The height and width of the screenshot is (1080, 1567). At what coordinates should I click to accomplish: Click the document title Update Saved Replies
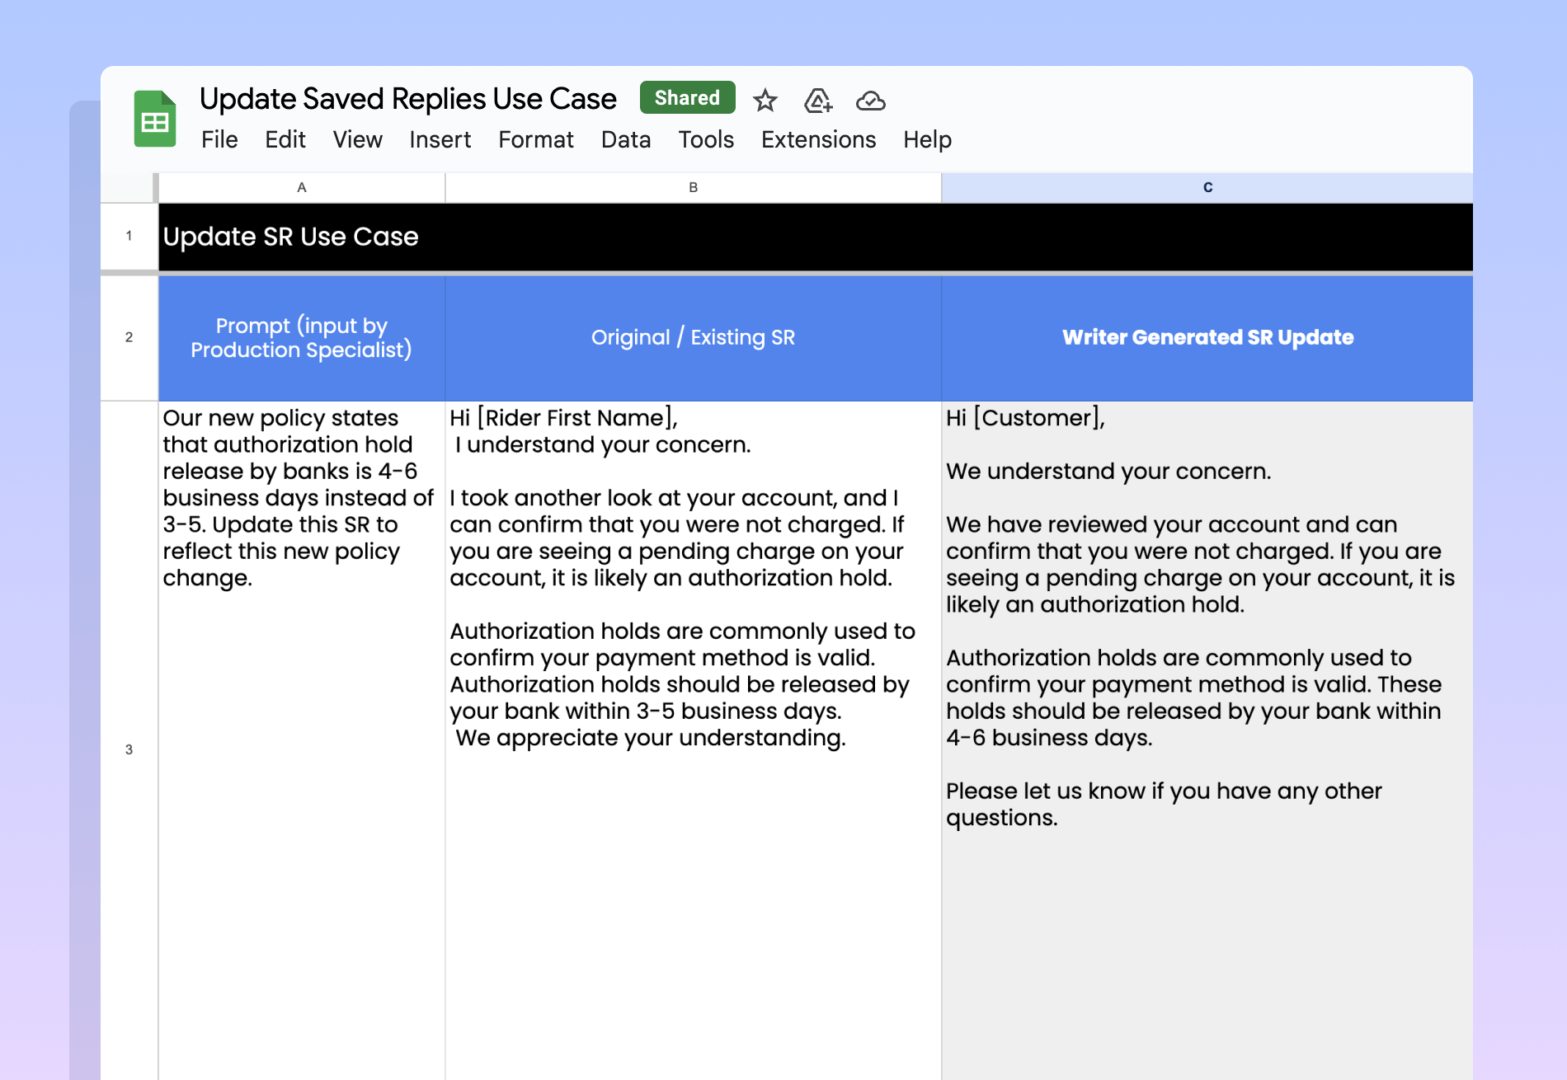(x=407, y=99)
